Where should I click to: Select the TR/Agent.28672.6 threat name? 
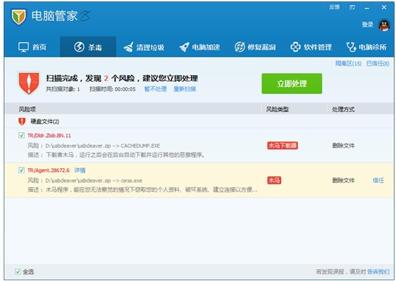(48, 170)
